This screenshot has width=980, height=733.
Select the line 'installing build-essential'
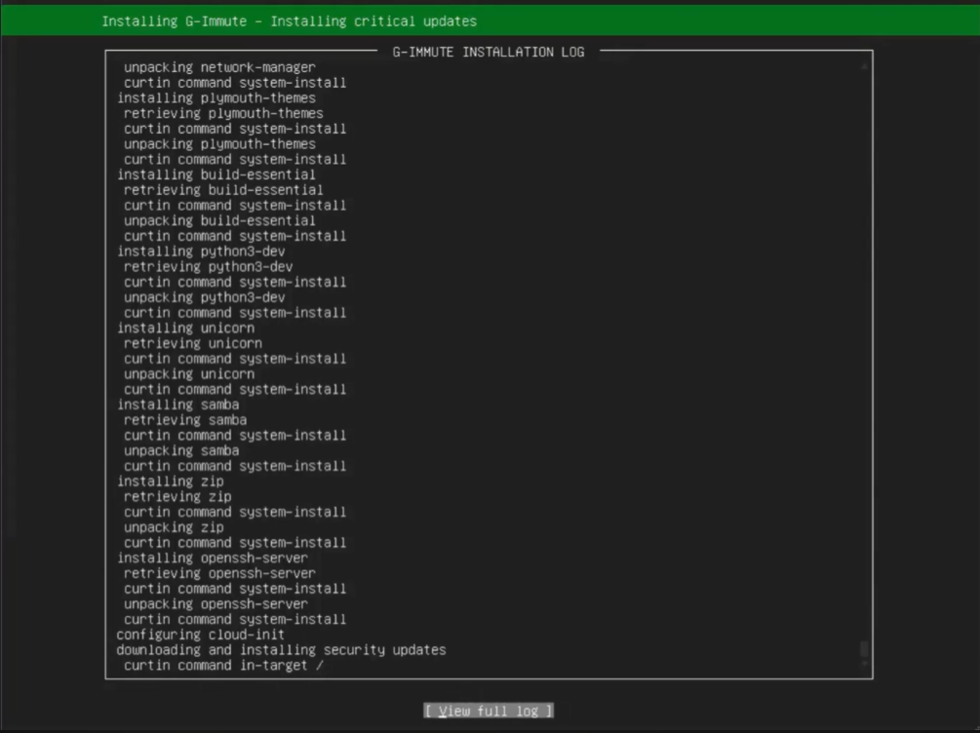(216, 174)
